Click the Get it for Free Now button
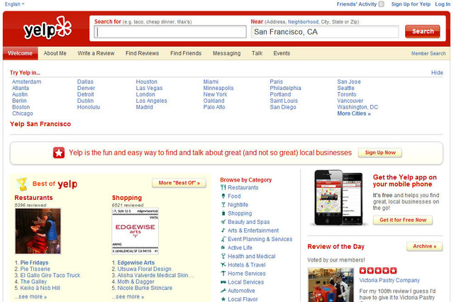This screenshot has width=454, height=302. point(403,220)
